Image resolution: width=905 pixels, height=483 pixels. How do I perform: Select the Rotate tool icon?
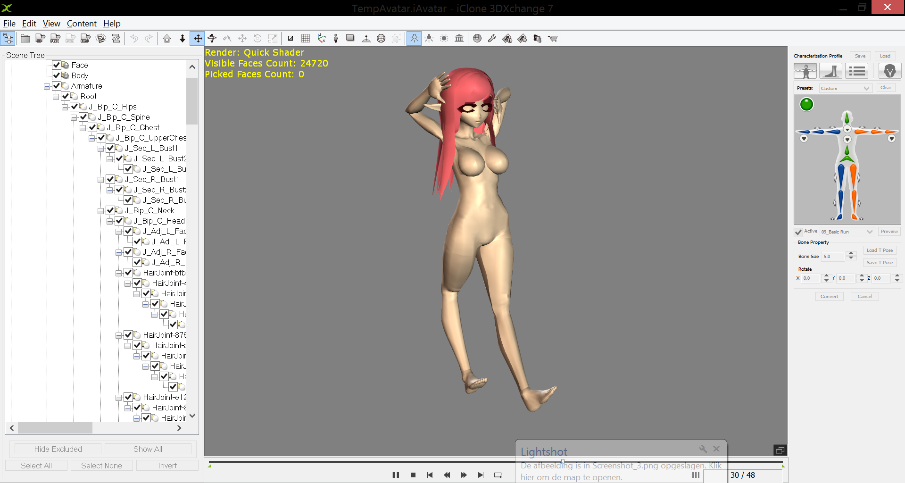(212, 39)
